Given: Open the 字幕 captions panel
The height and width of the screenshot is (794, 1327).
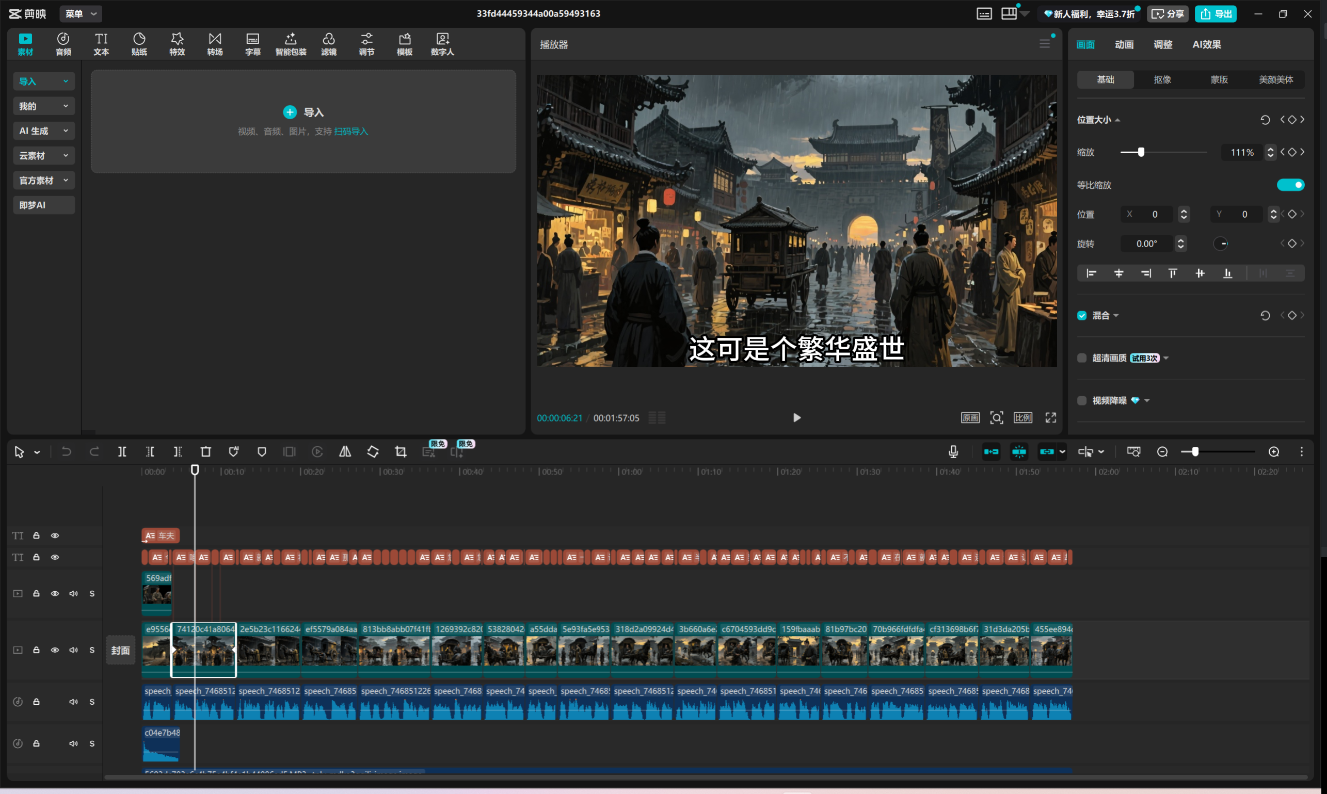Looking at the screenshot, I should [253, 44].
